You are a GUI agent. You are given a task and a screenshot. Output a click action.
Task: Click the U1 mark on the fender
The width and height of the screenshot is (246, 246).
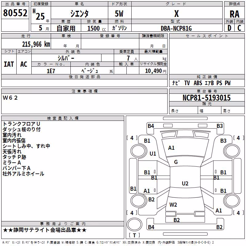(153, 153)
